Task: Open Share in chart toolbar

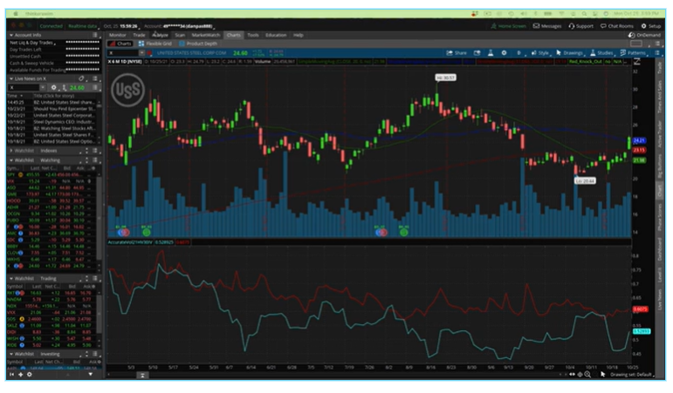Action: (x=457, y=52)
